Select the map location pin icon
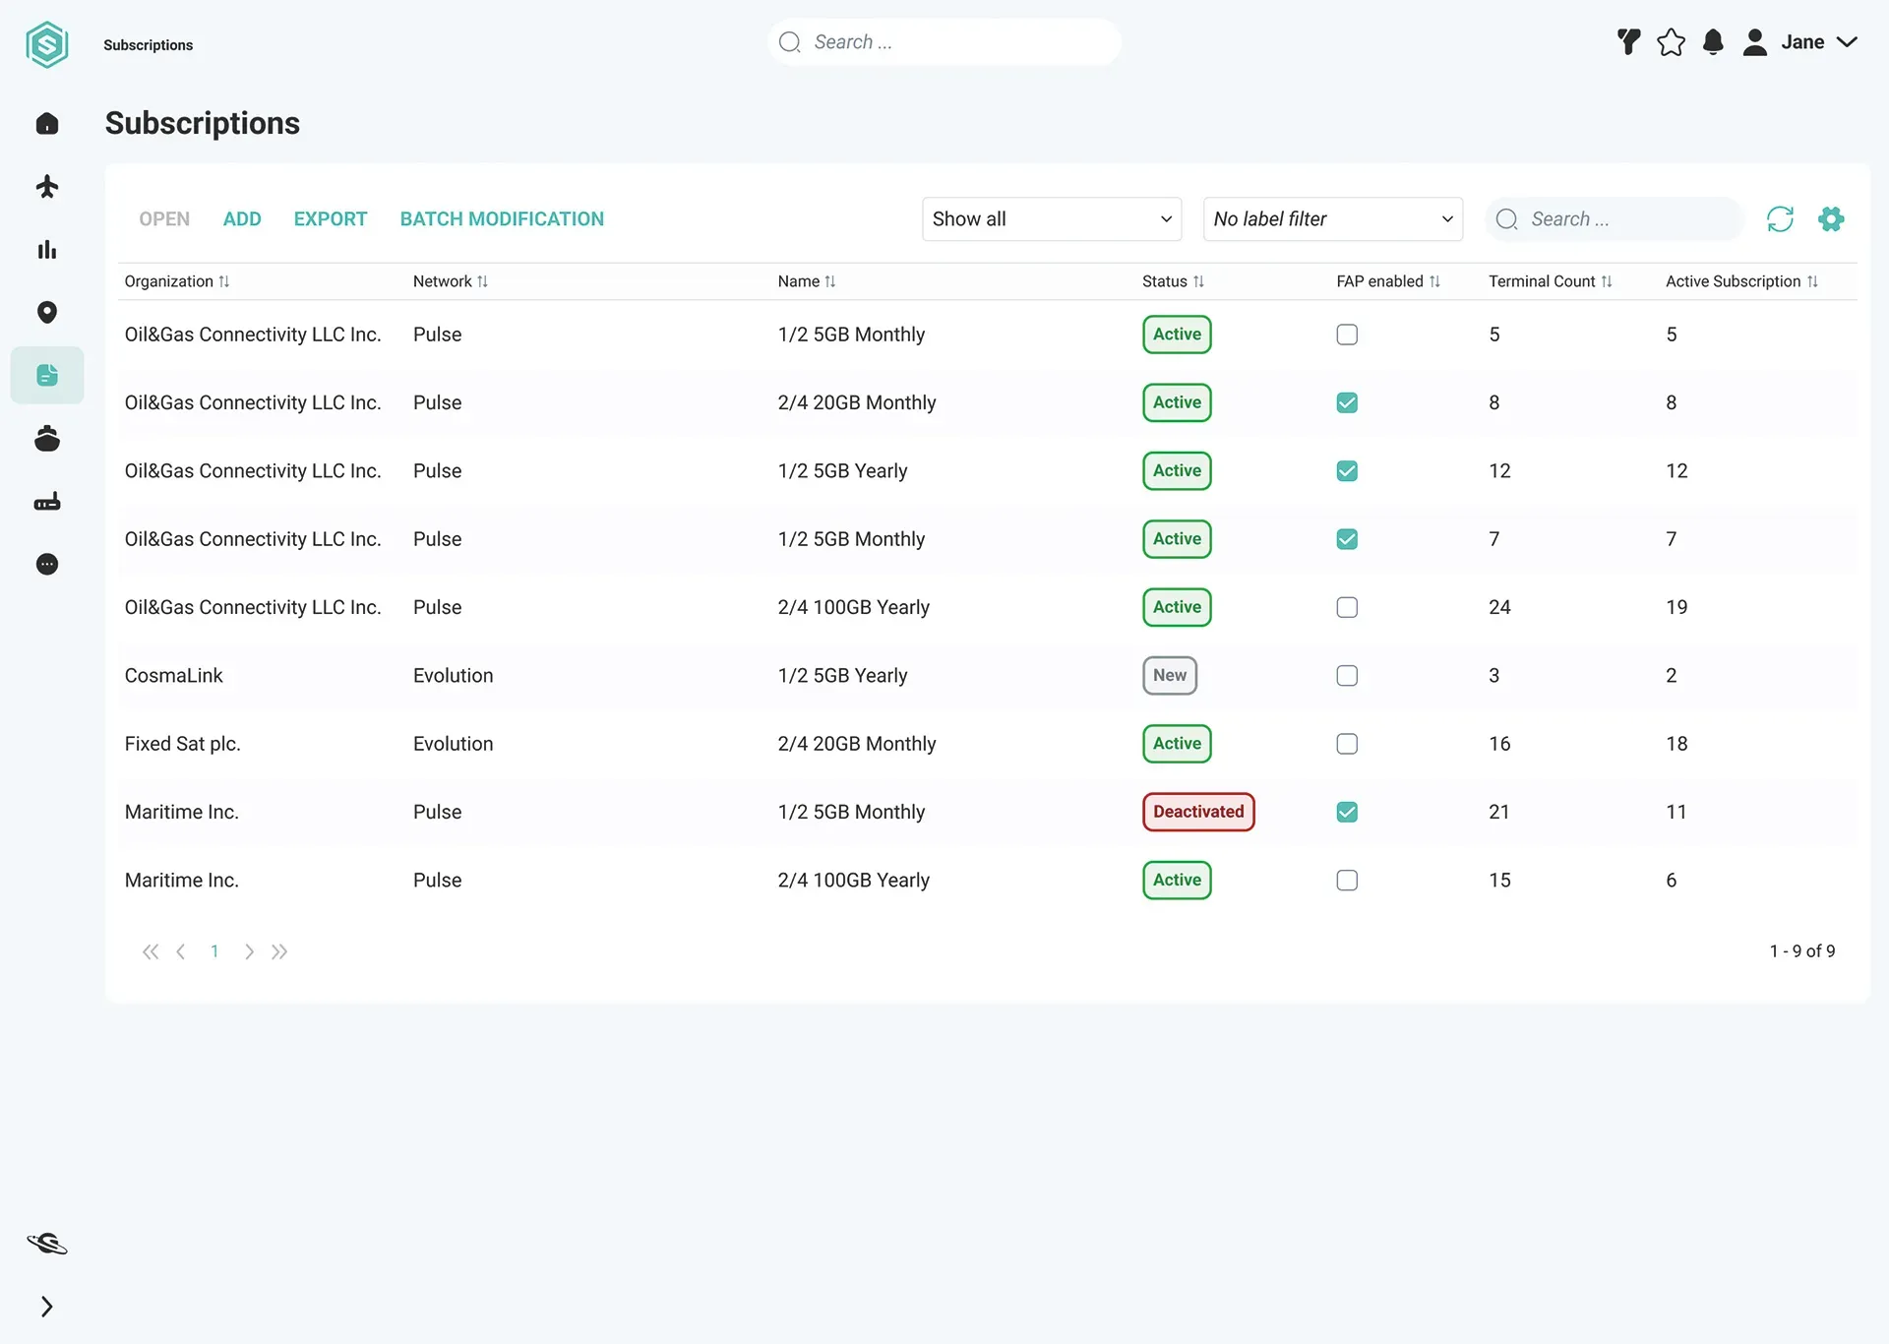This screenshot has height=1344, width=1889. pyautogui.click(x=47, y=312)
